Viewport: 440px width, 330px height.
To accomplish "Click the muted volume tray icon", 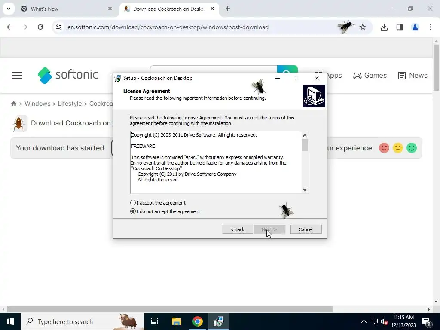I will point(385,321).
